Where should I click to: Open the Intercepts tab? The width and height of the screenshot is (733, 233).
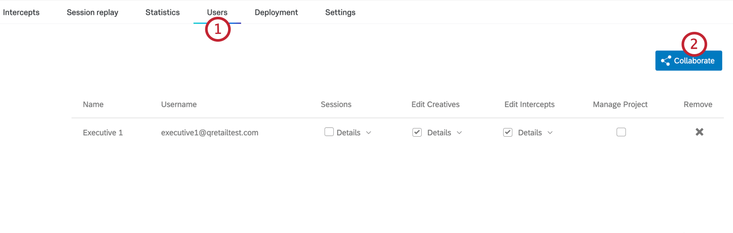(x=21, y=12)
